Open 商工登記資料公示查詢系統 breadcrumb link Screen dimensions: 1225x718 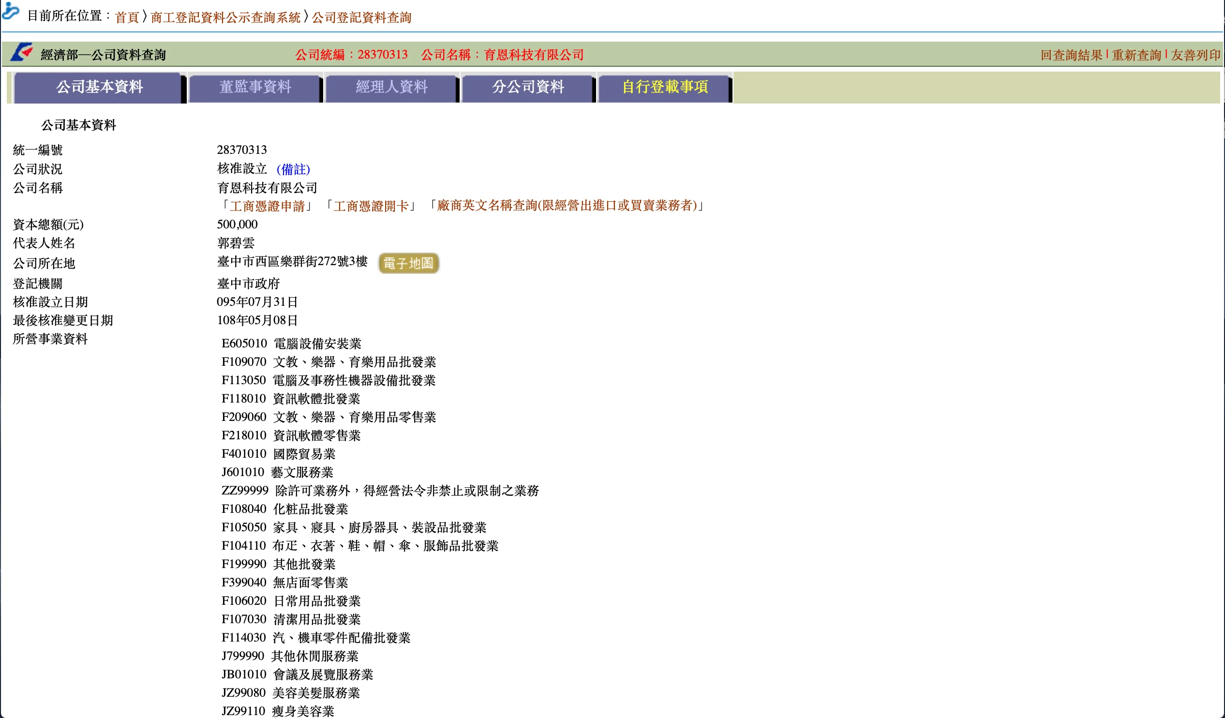coord(225,17)
